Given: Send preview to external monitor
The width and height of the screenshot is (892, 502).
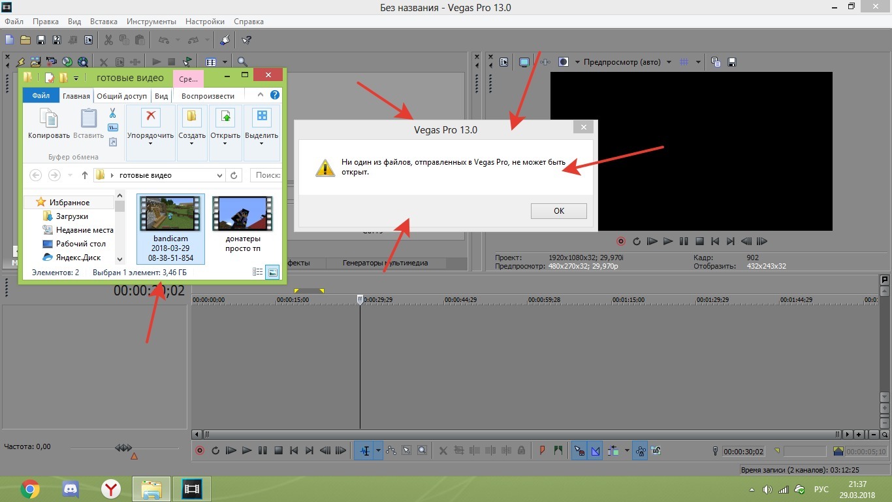Looking at the screenshot, I should tap(524, 62).
